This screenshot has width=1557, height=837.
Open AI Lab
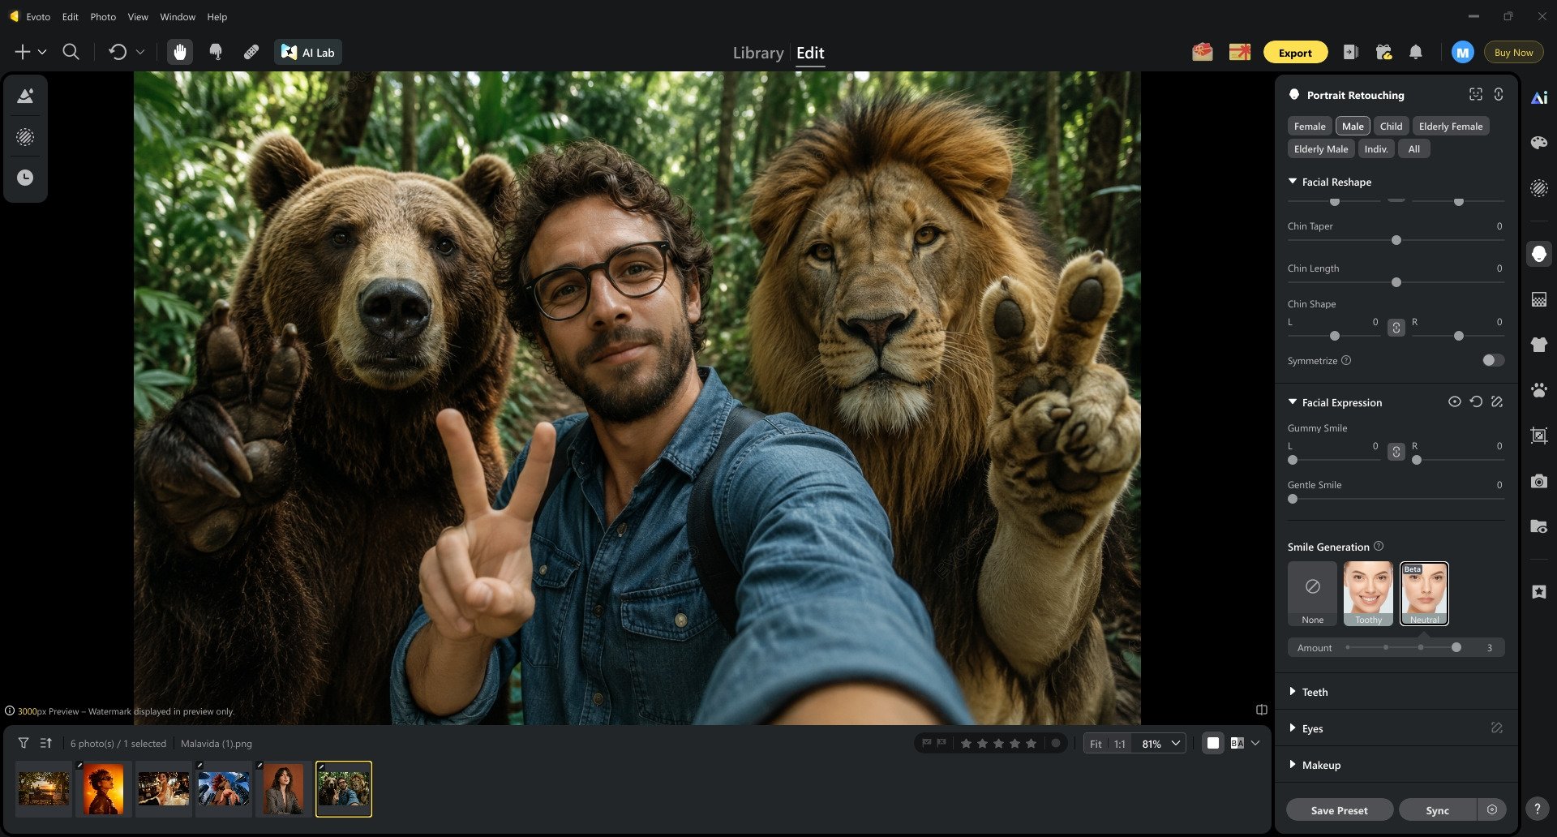[x=308, y=53]
